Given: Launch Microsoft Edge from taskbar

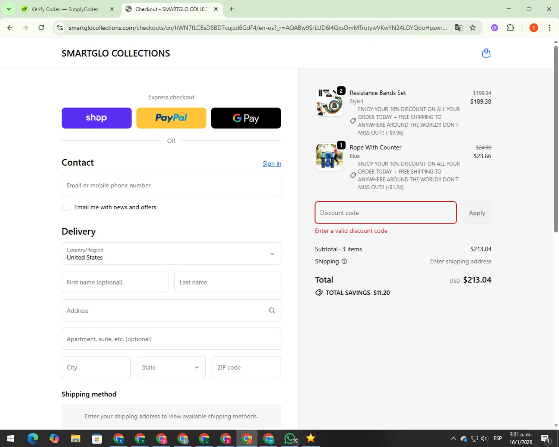Looking at the screenshot, I should click(33, 438).
